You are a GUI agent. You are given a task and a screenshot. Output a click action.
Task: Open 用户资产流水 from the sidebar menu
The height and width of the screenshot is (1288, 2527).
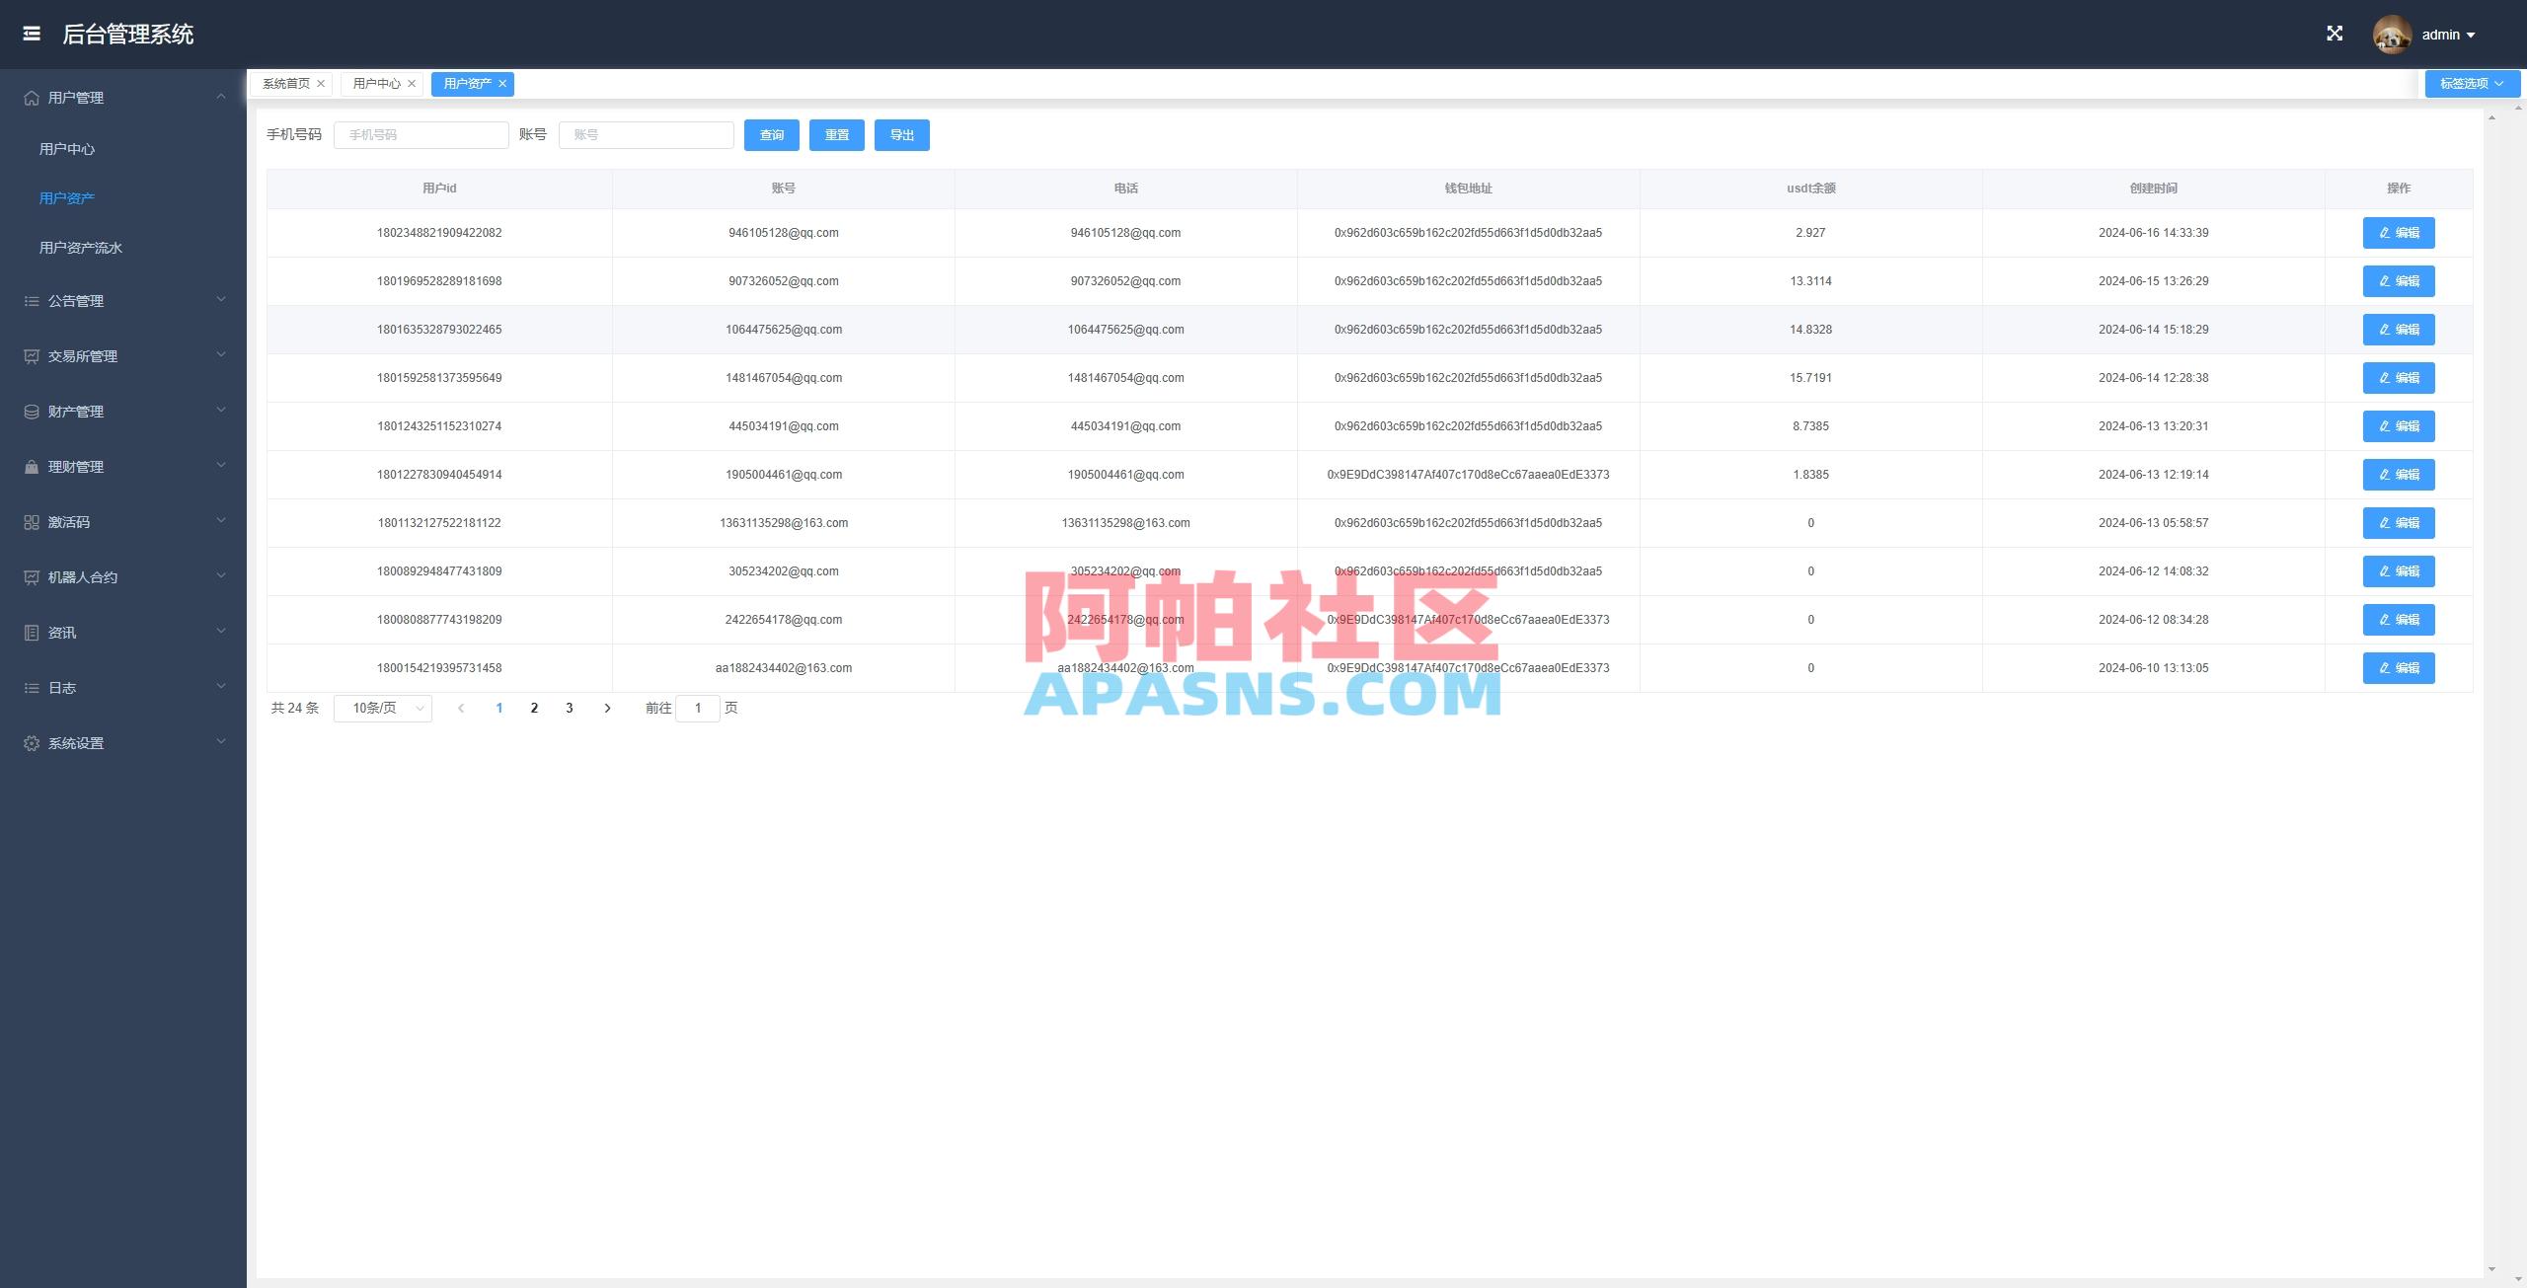pyautogui.click(x=80, y=248)
